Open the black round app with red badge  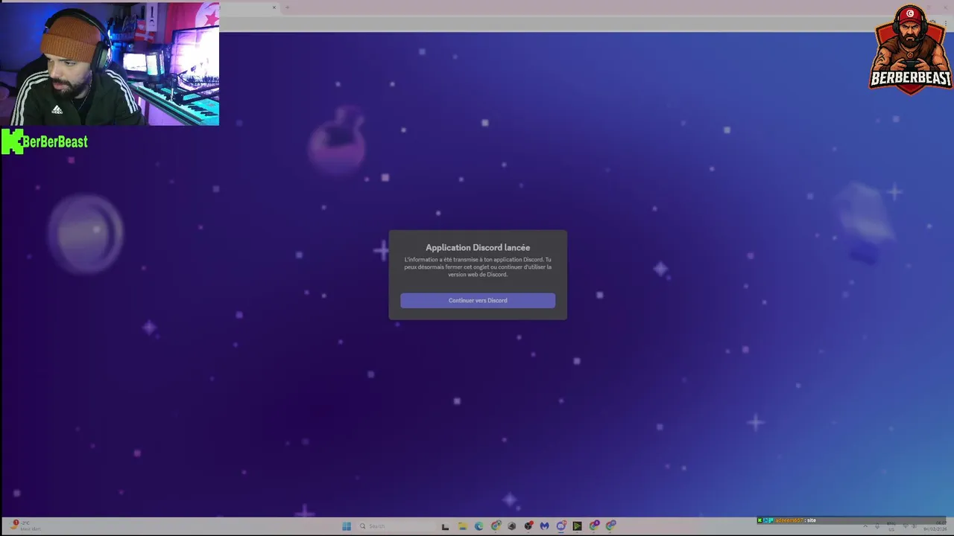tap(528, 526)
